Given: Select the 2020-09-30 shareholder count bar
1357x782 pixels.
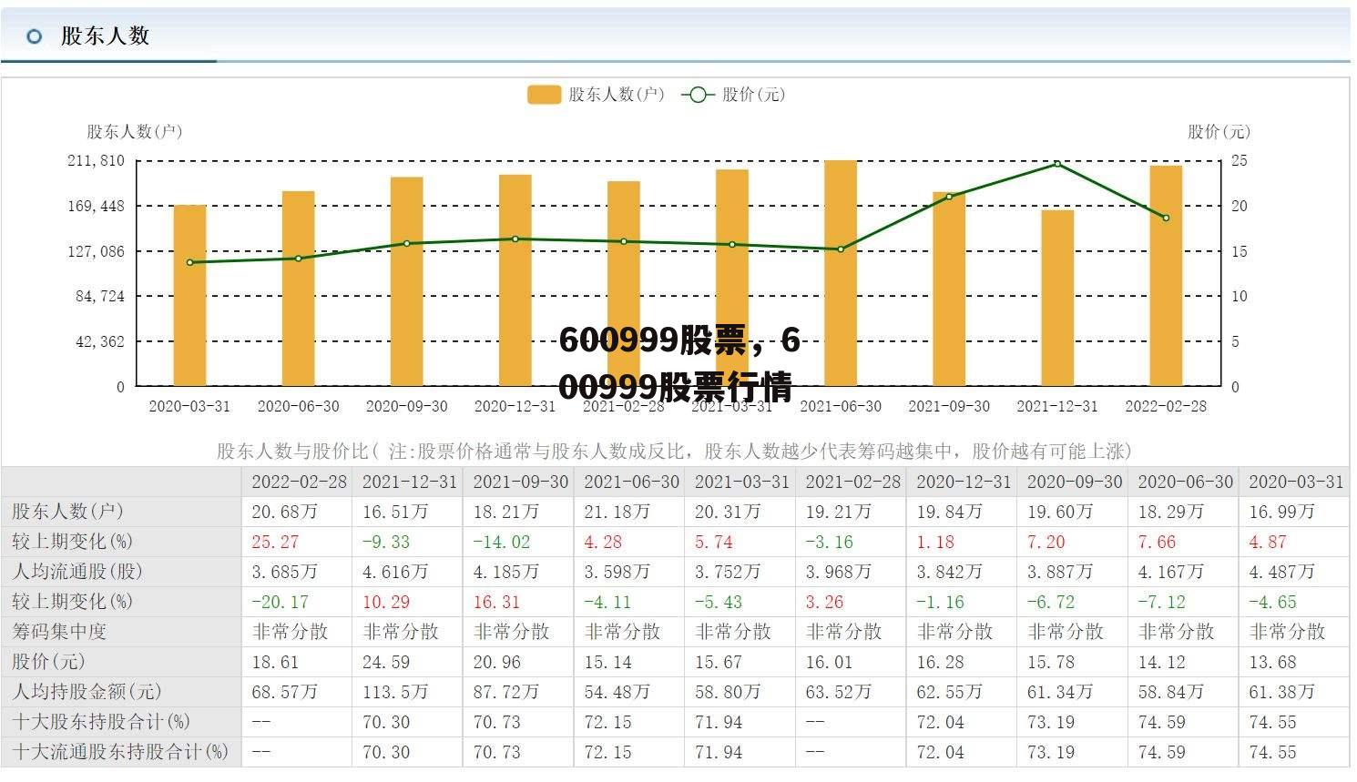Looking at the screenshot, I should (x=406, y=281).
